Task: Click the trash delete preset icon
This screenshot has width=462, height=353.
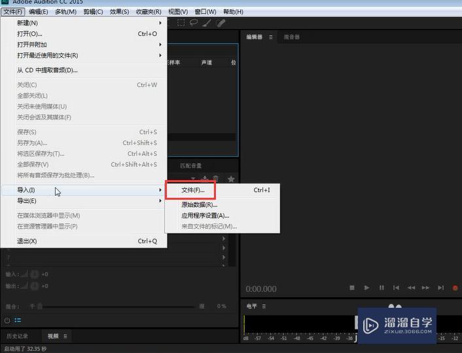Action: tap(216, 178)
